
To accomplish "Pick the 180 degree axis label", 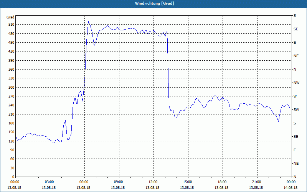I will pyautogui.click(x=12, y=123).
